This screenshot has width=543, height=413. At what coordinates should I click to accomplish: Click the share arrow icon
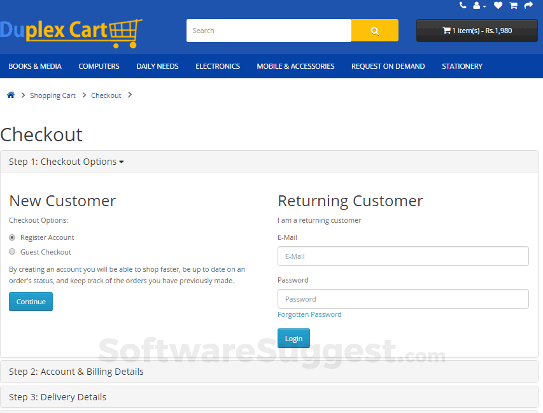528,5
